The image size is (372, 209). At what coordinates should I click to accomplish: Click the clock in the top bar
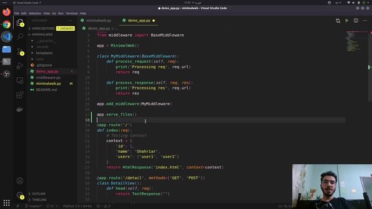192,2
